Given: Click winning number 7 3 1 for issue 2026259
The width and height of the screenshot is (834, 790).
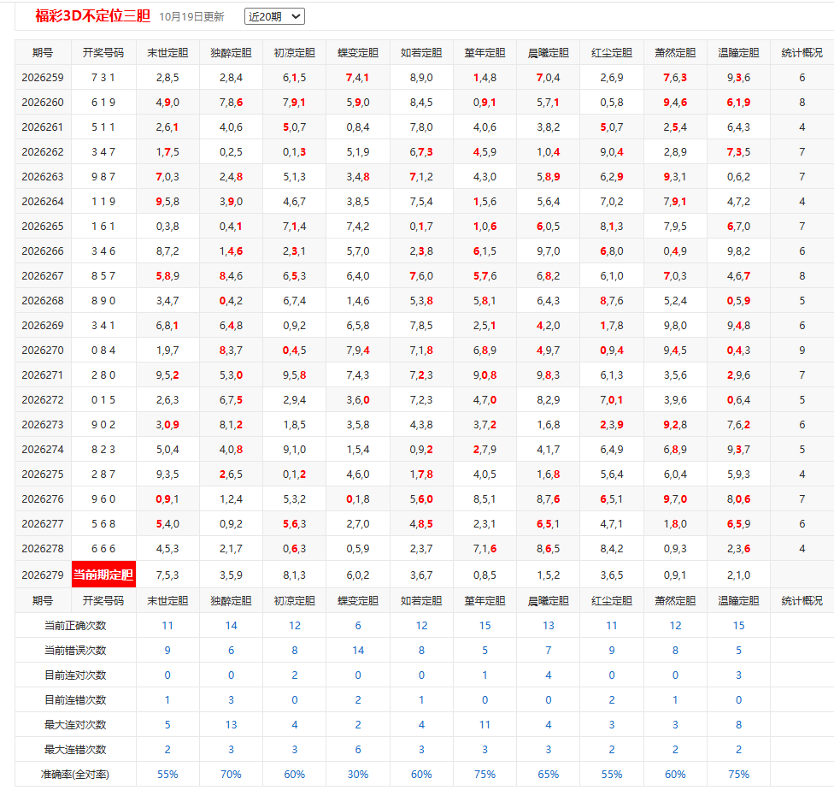Looking at the screenshot, I should tap(103, 78).
